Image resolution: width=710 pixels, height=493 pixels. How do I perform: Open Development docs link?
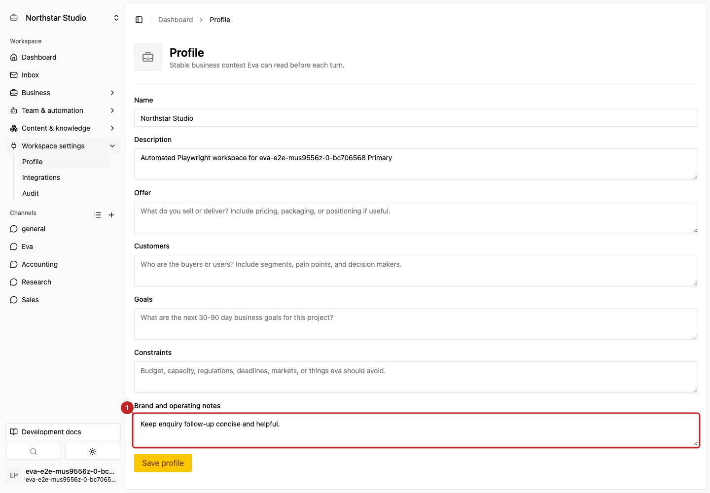[x=63, y=432]
